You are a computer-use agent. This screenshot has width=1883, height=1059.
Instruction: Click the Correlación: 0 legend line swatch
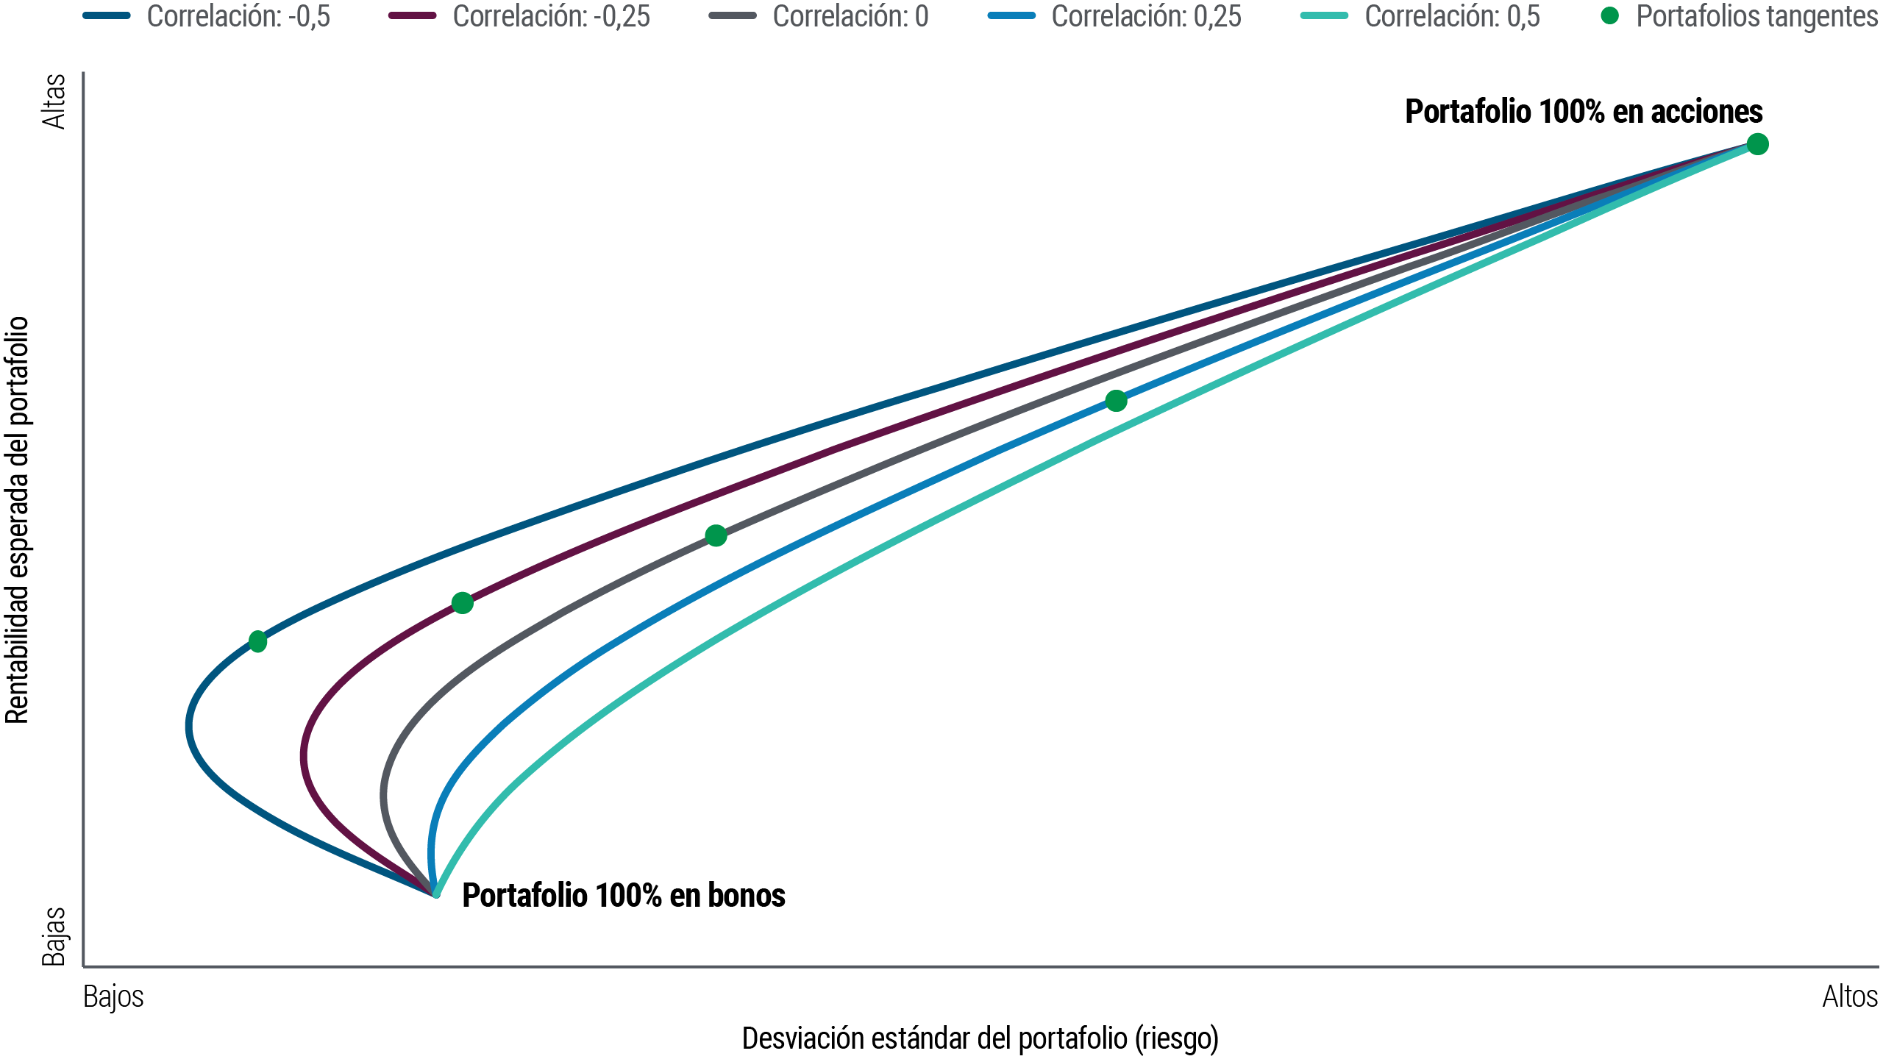click(x=733, y=16)
